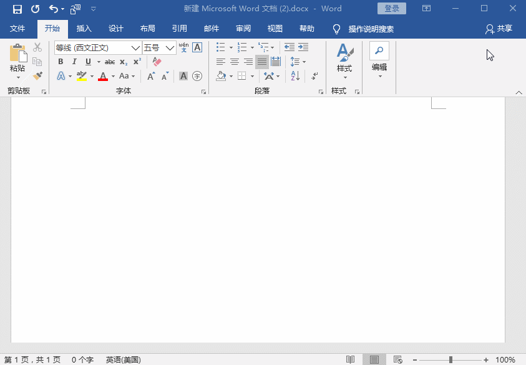Click Decrease Font Size icon
This screenshot has width=526, height=365.
pyautogui.click(x=165, y=76)
